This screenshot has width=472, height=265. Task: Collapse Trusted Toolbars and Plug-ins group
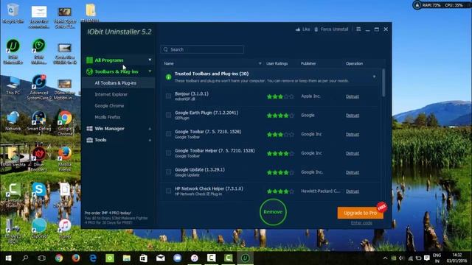pyautogui.click(x=374, y=77)
